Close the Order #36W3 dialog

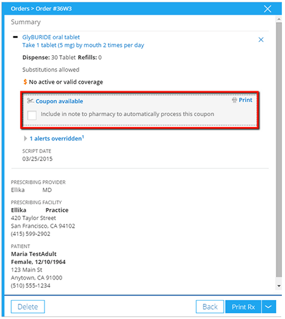coord(267,9)
